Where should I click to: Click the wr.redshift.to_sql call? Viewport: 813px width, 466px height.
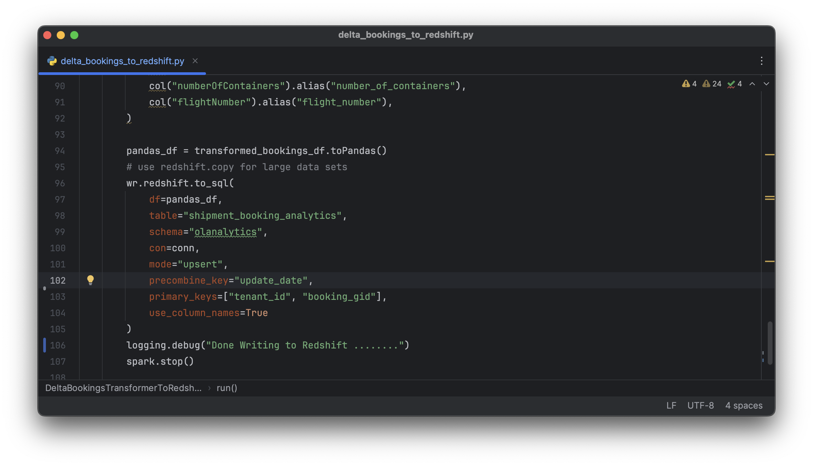point(180,183)
